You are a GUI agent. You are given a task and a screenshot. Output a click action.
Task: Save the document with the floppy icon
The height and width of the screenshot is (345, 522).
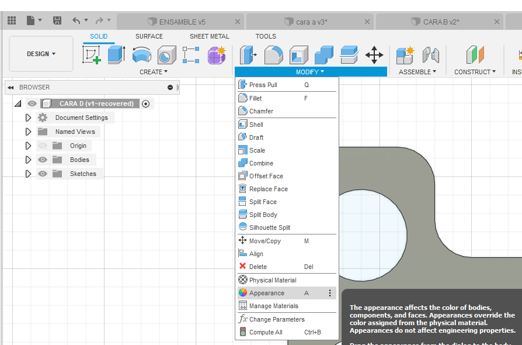click(57, 20)
